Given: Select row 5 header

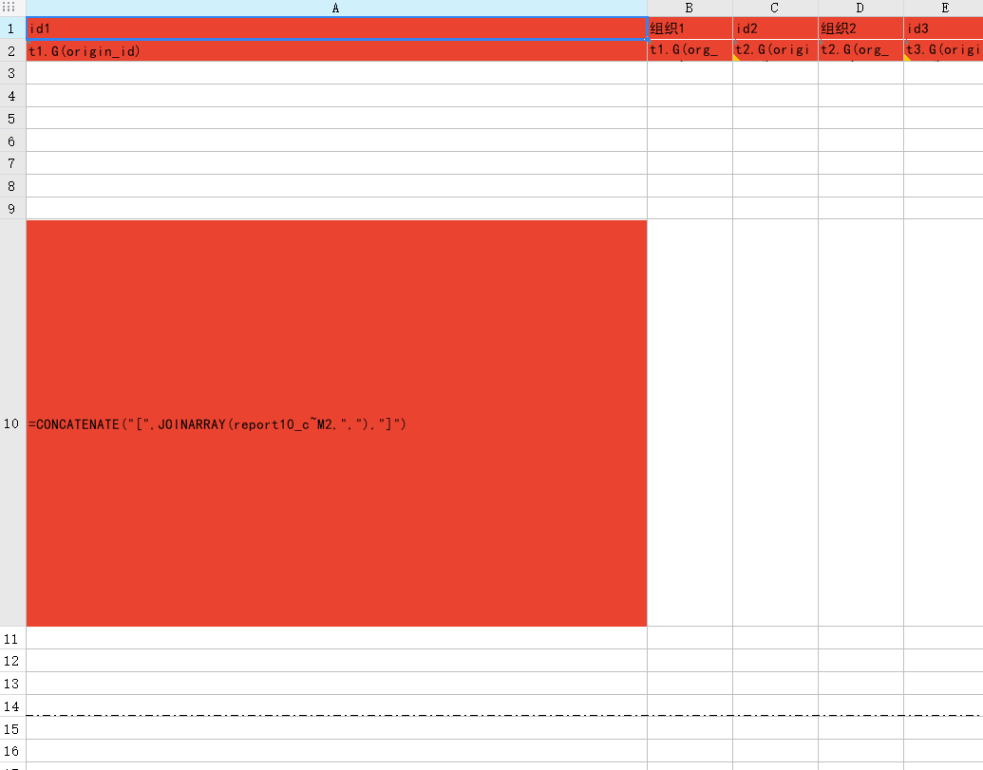Looking at the screenshot, I should (x=12, y=119).
